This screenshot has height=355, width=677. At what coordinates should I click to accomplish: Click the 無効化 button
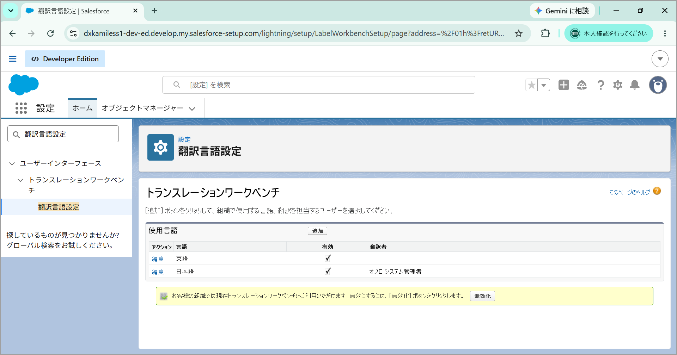[482, 296]
